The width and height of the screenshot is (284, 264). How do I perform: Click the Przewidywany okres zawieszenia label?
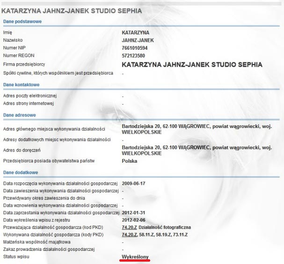(x=44, y=198)
